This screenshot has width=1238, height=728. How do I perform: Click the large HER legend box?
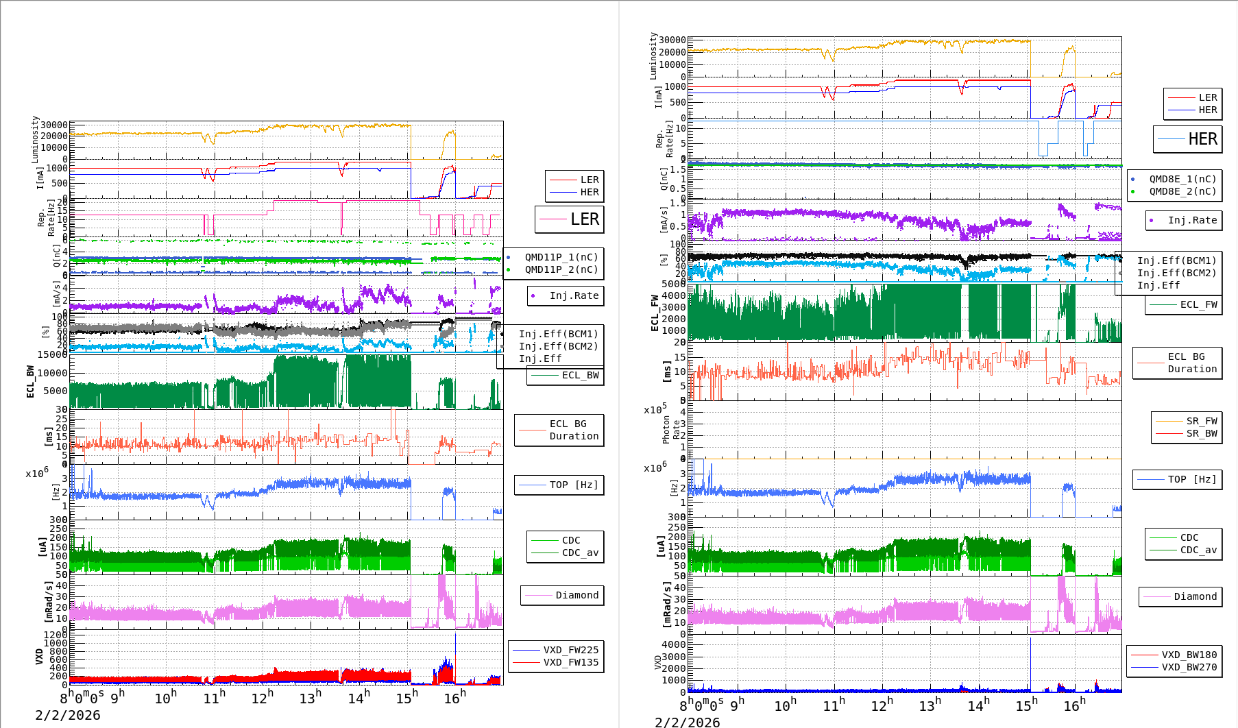1187,139
